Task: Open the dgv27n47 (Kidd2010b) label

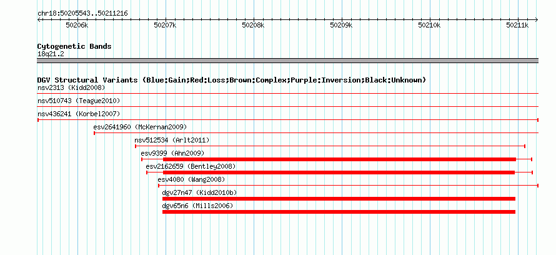Action: coord(200,192)
